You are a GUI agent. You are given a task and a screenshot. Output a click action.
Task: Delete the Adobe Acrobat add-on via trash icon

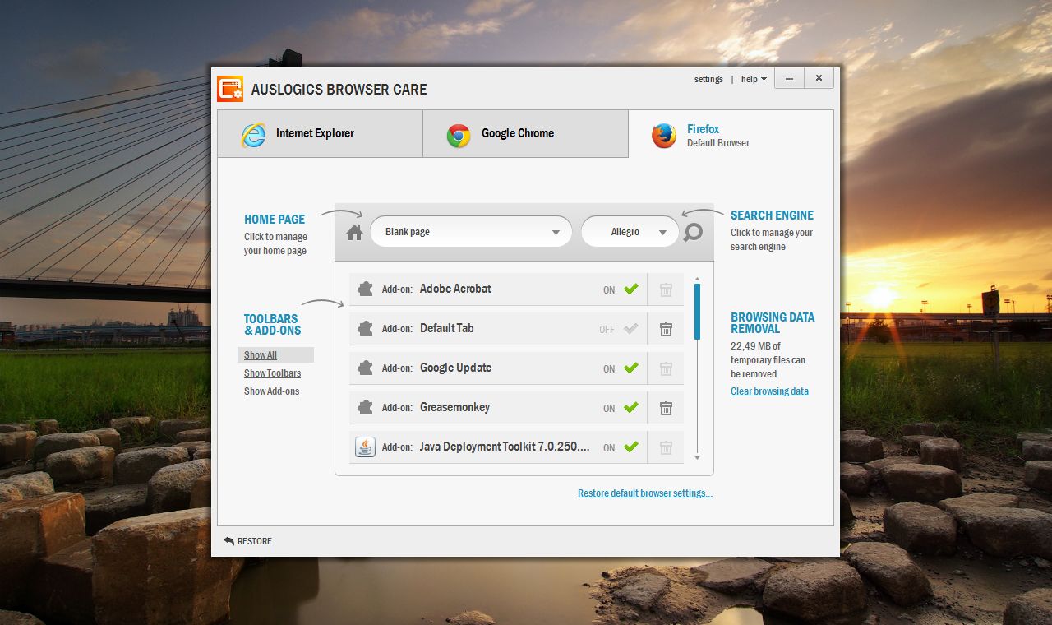coord(666,289)
